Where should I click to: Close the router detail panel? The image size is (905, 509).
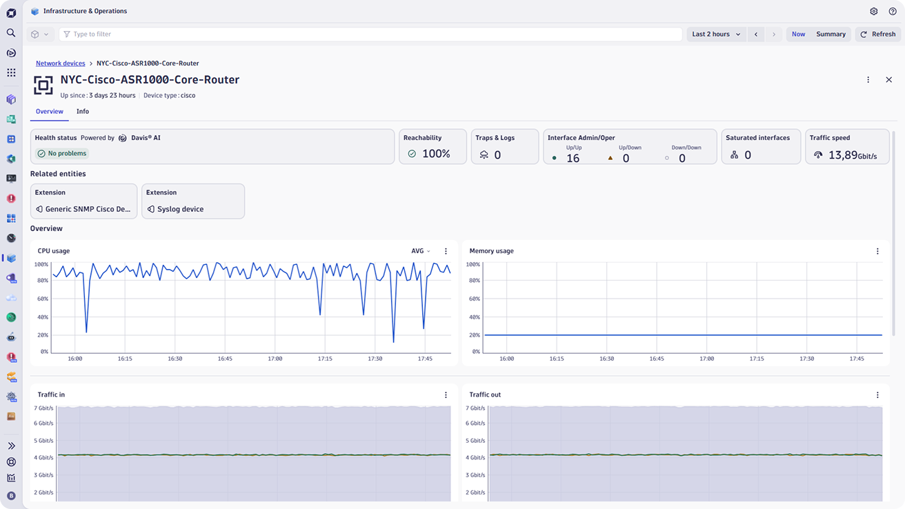pyautogui.click(x=888, y=80)
